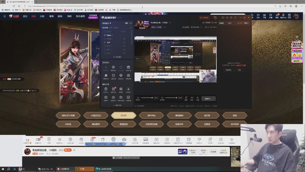Click the headset support icon in 直播伴侣 title bar
Image resolution: width=305 pixels, height=172 pixels.
pyautogui.click(x=227, y=18)
